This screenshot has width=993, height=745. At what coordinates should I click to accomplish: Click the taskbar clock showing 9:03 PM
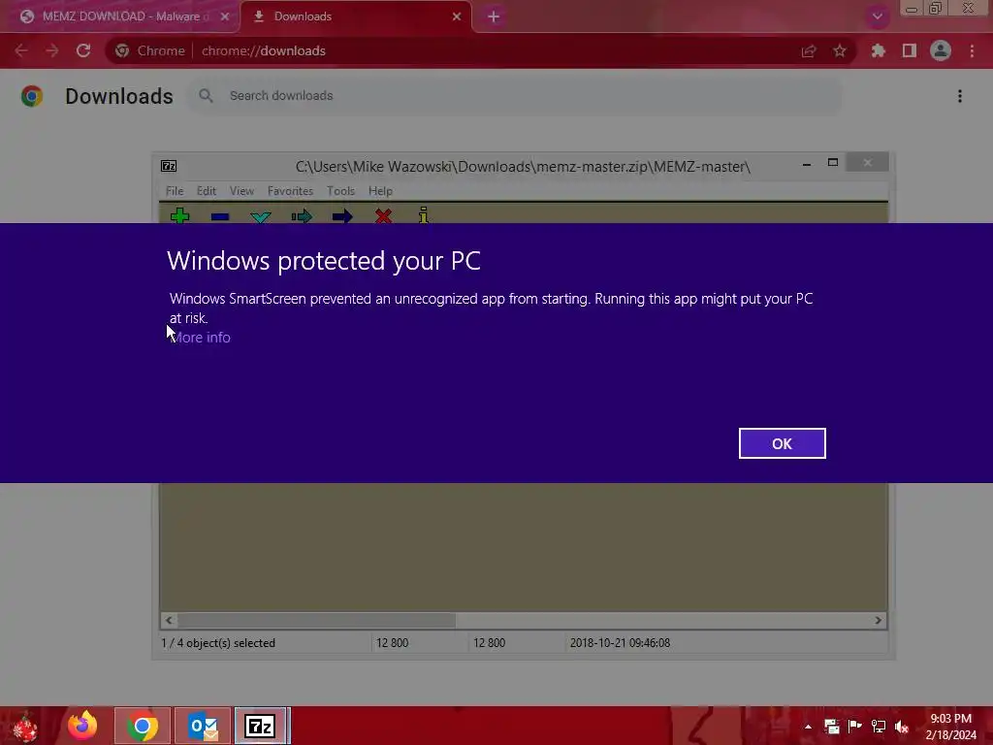950,727
